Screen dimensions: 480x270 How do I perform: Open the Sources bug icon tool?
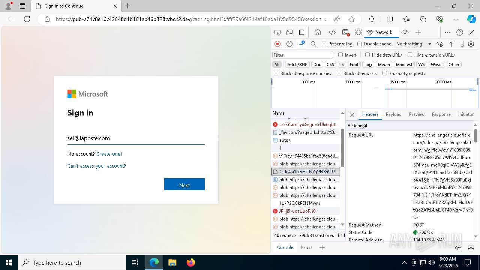click(x=358, y=32)
